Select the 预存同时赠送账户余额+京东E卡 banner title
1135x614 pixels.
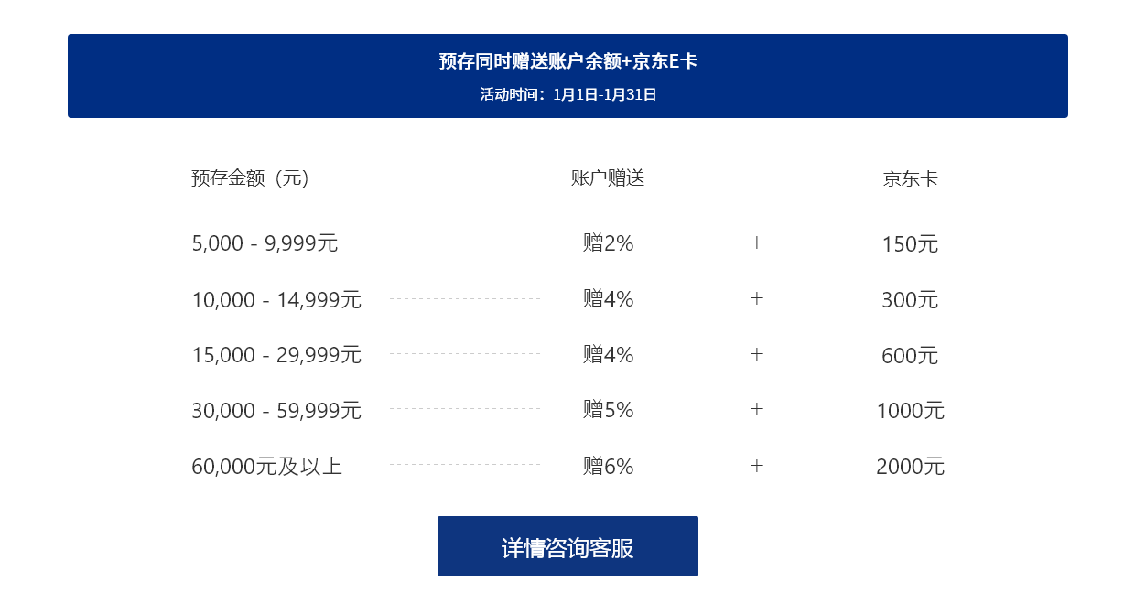click(567, 61)
